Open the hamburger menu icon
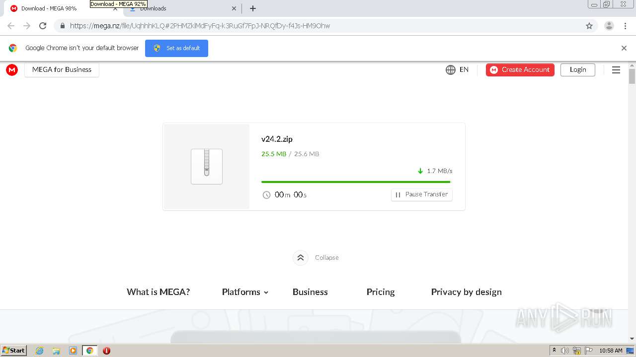 click(x=616, y=70)
